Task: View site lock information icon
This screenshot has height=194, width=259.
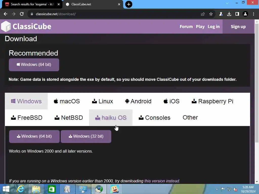Action: pos(32,14)
